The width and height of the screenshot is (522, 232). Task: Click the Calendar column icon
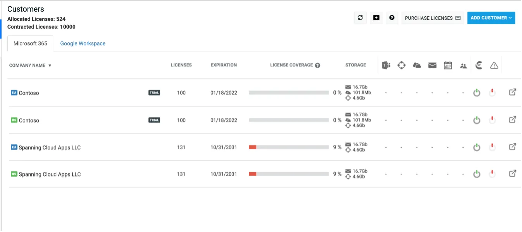[448, 66]
